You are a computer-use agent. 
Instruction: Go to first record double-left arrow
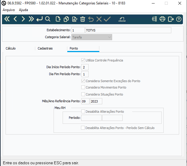[7, 19]
